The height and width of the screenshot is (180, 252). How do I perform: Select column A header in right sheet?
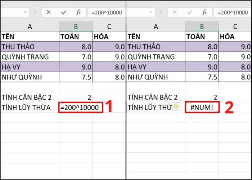pos(156,27)
